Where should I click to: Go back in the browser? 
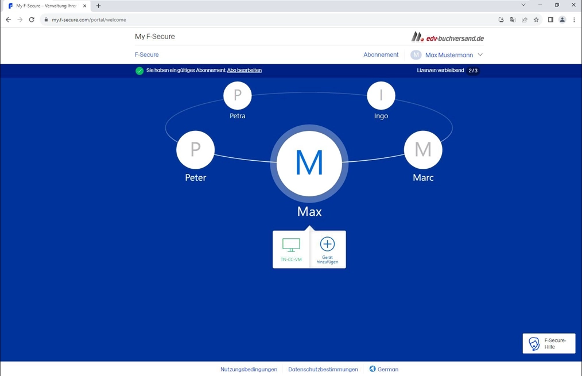point(8,20)
